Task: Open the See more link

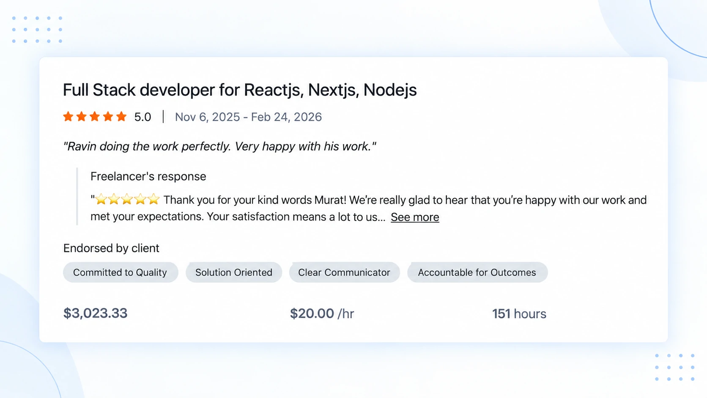Action: tap(415, 217)
